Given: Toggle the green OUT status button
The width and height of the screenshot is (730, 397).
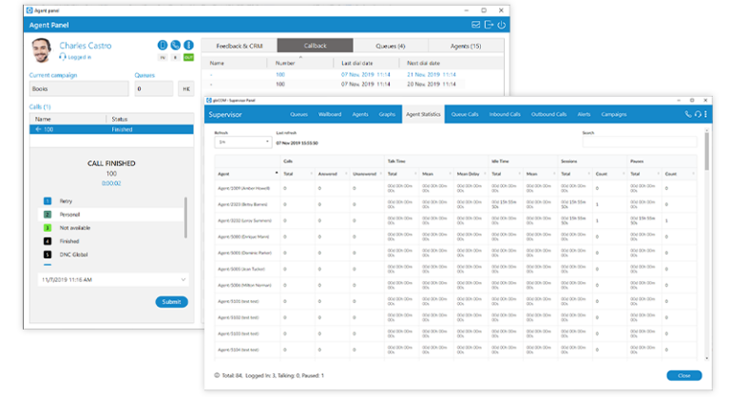Looking at the screenshot, I should pos(188,58).
